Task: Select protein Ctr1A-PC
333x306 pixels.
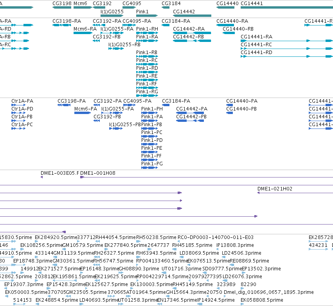Action: (x=18, y=129)
